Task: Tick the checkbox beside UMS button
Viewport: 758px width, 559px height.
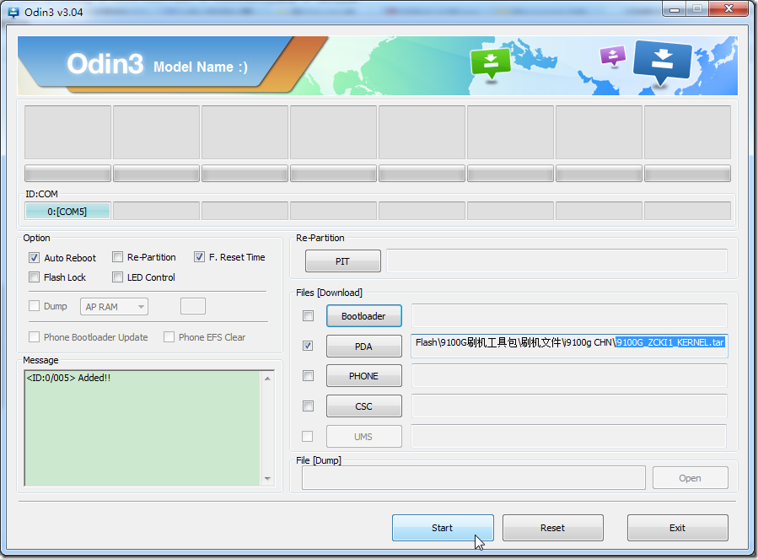Action: (307, 436)
